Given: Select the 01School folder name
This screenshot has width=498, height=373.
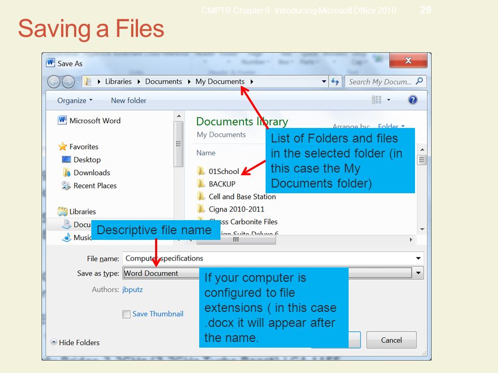Looking at the screenshot, I should click(x=224, y=171).
